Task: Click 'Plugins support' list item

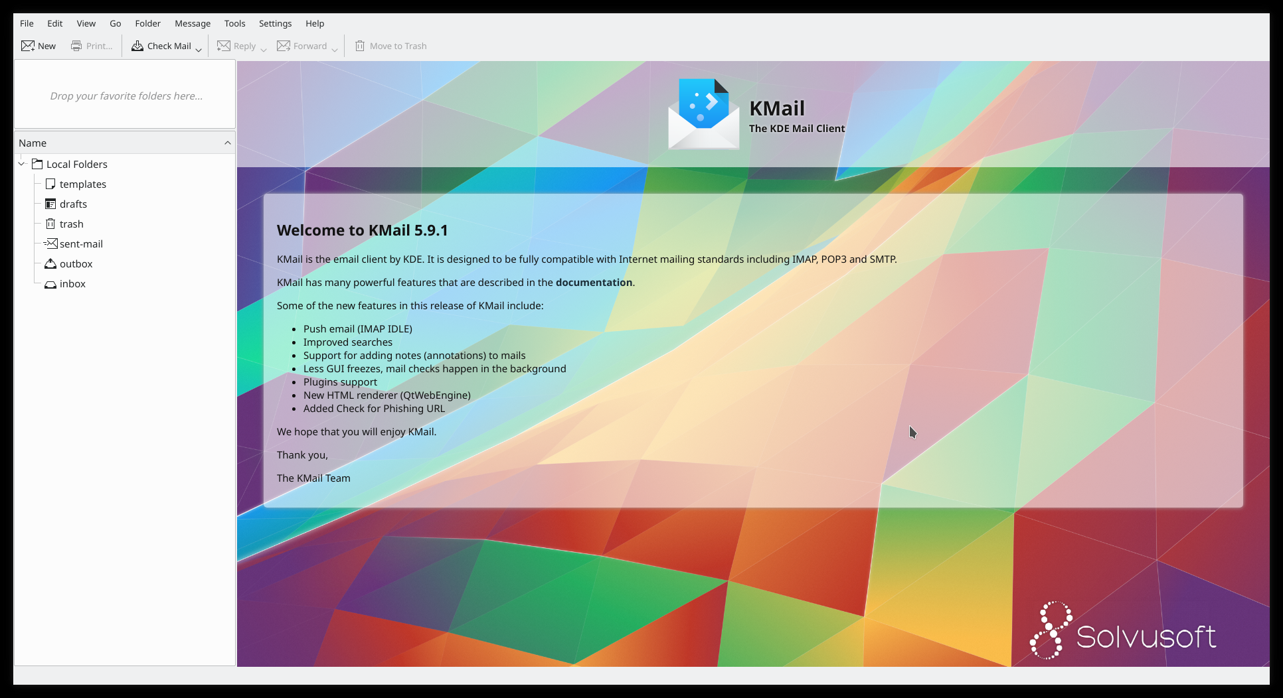Action: [x=340, y=382]
